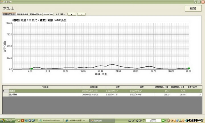Image resolution: width=205 pixels, height=123 pixels.
Task: Click the date-time column header
Action: pos(94,87)
